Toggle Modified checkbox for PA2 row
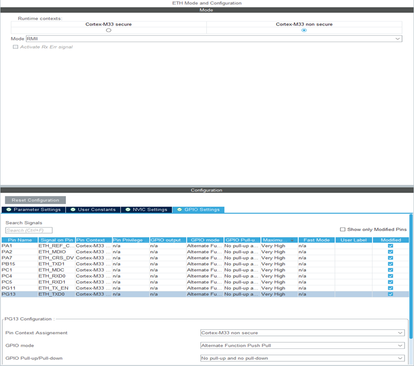 click(x=391, y=252)
